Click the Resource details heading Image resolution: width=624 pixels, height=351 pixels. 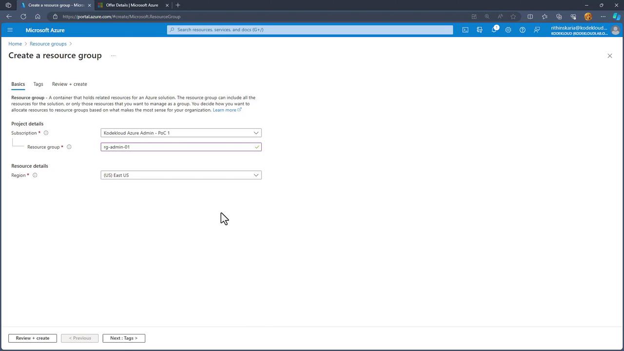[30, 166]
